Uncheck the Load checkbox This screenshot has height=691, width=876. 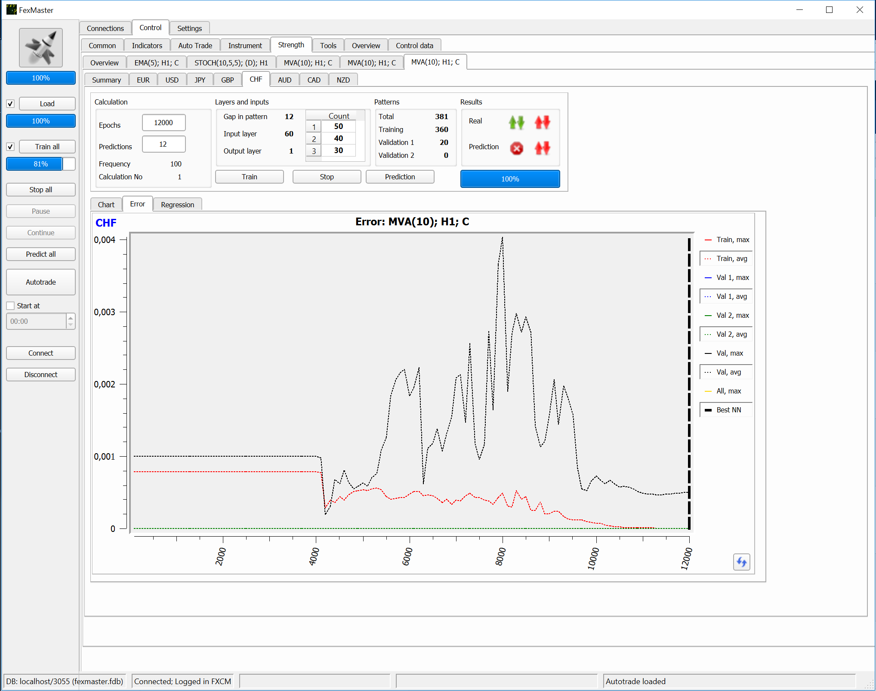pos(11,104)
